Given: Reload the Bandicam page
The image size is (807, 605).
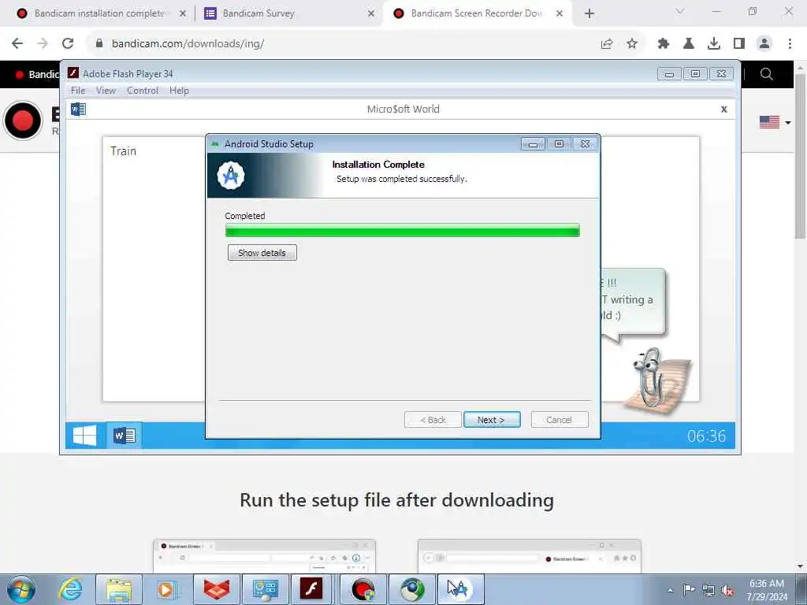Looking at the screenshot, I should pos(68,43).
